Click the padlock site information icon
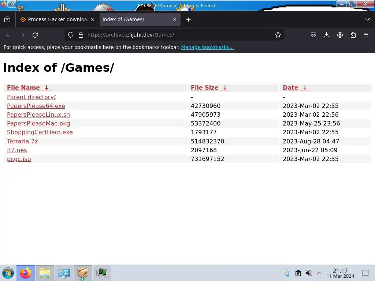Viewport: 375px width, 281px height. (81, 35)
